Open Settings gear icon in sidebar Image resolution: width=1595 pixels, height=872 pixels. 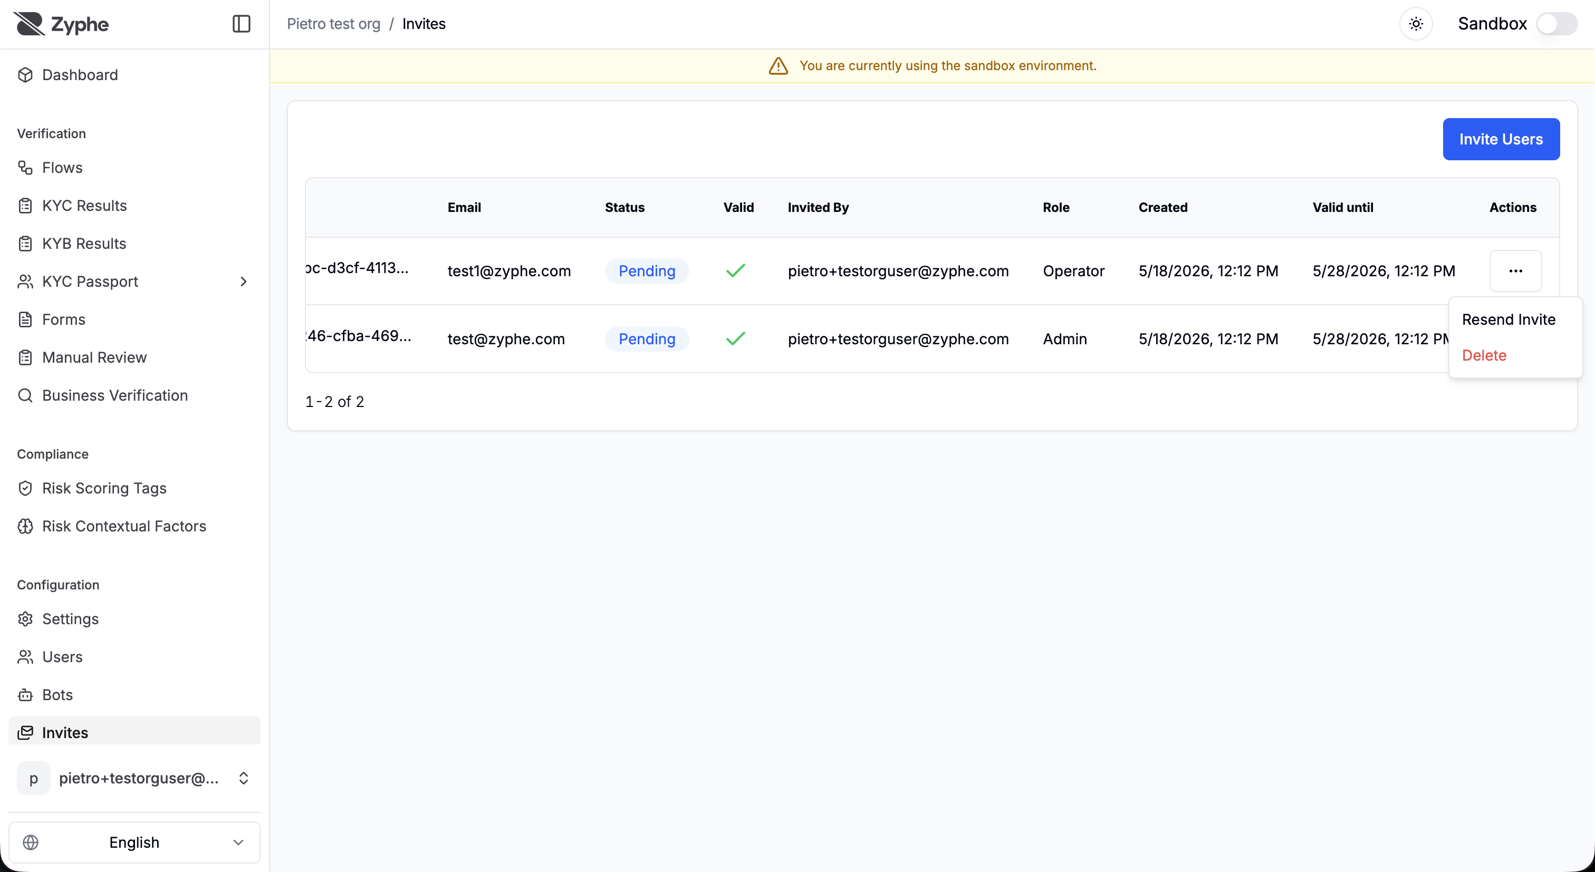click(x=25, y=619)
